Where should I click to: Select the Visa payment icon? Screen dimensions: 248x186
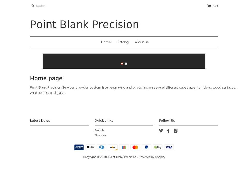169,147
